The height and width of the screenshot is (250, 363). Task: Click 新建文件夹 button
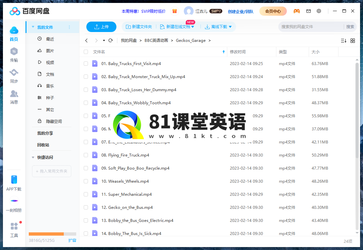139,27
